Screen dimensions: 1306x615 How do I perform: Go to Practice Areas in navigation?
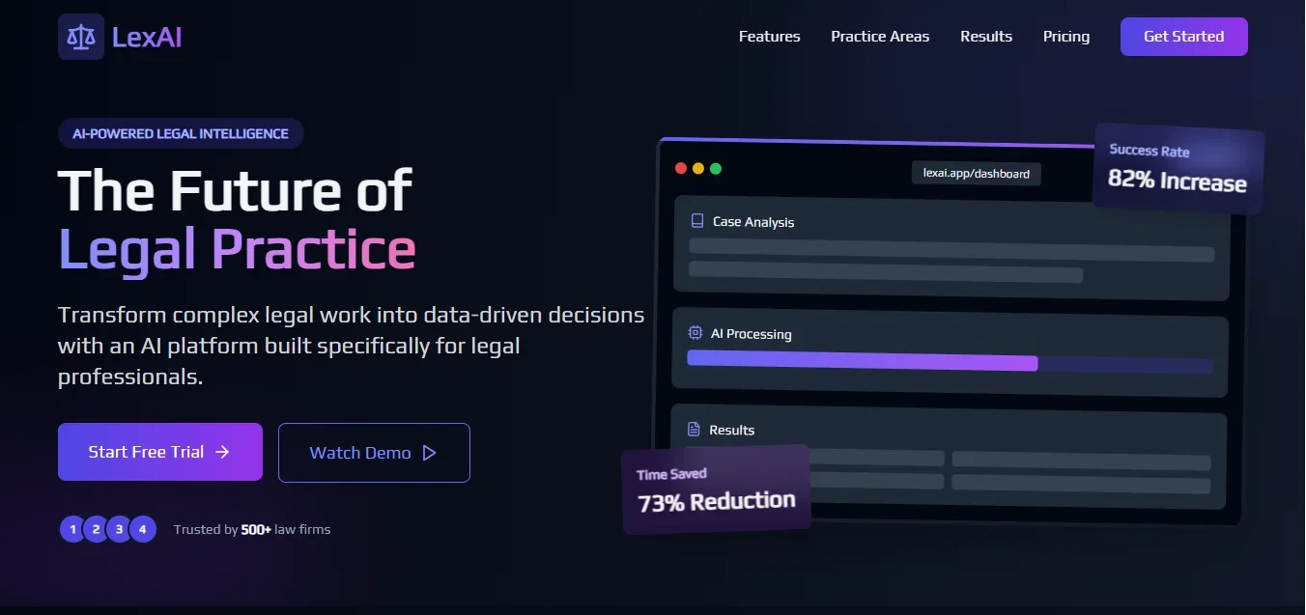click(x=880, y=37)
